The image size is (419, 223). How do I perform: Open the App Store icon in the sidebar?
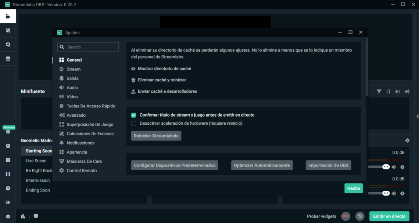(8, 59)
